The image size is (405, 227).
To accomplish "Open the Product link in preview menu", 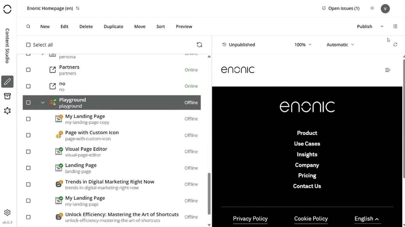I will 307,133.
